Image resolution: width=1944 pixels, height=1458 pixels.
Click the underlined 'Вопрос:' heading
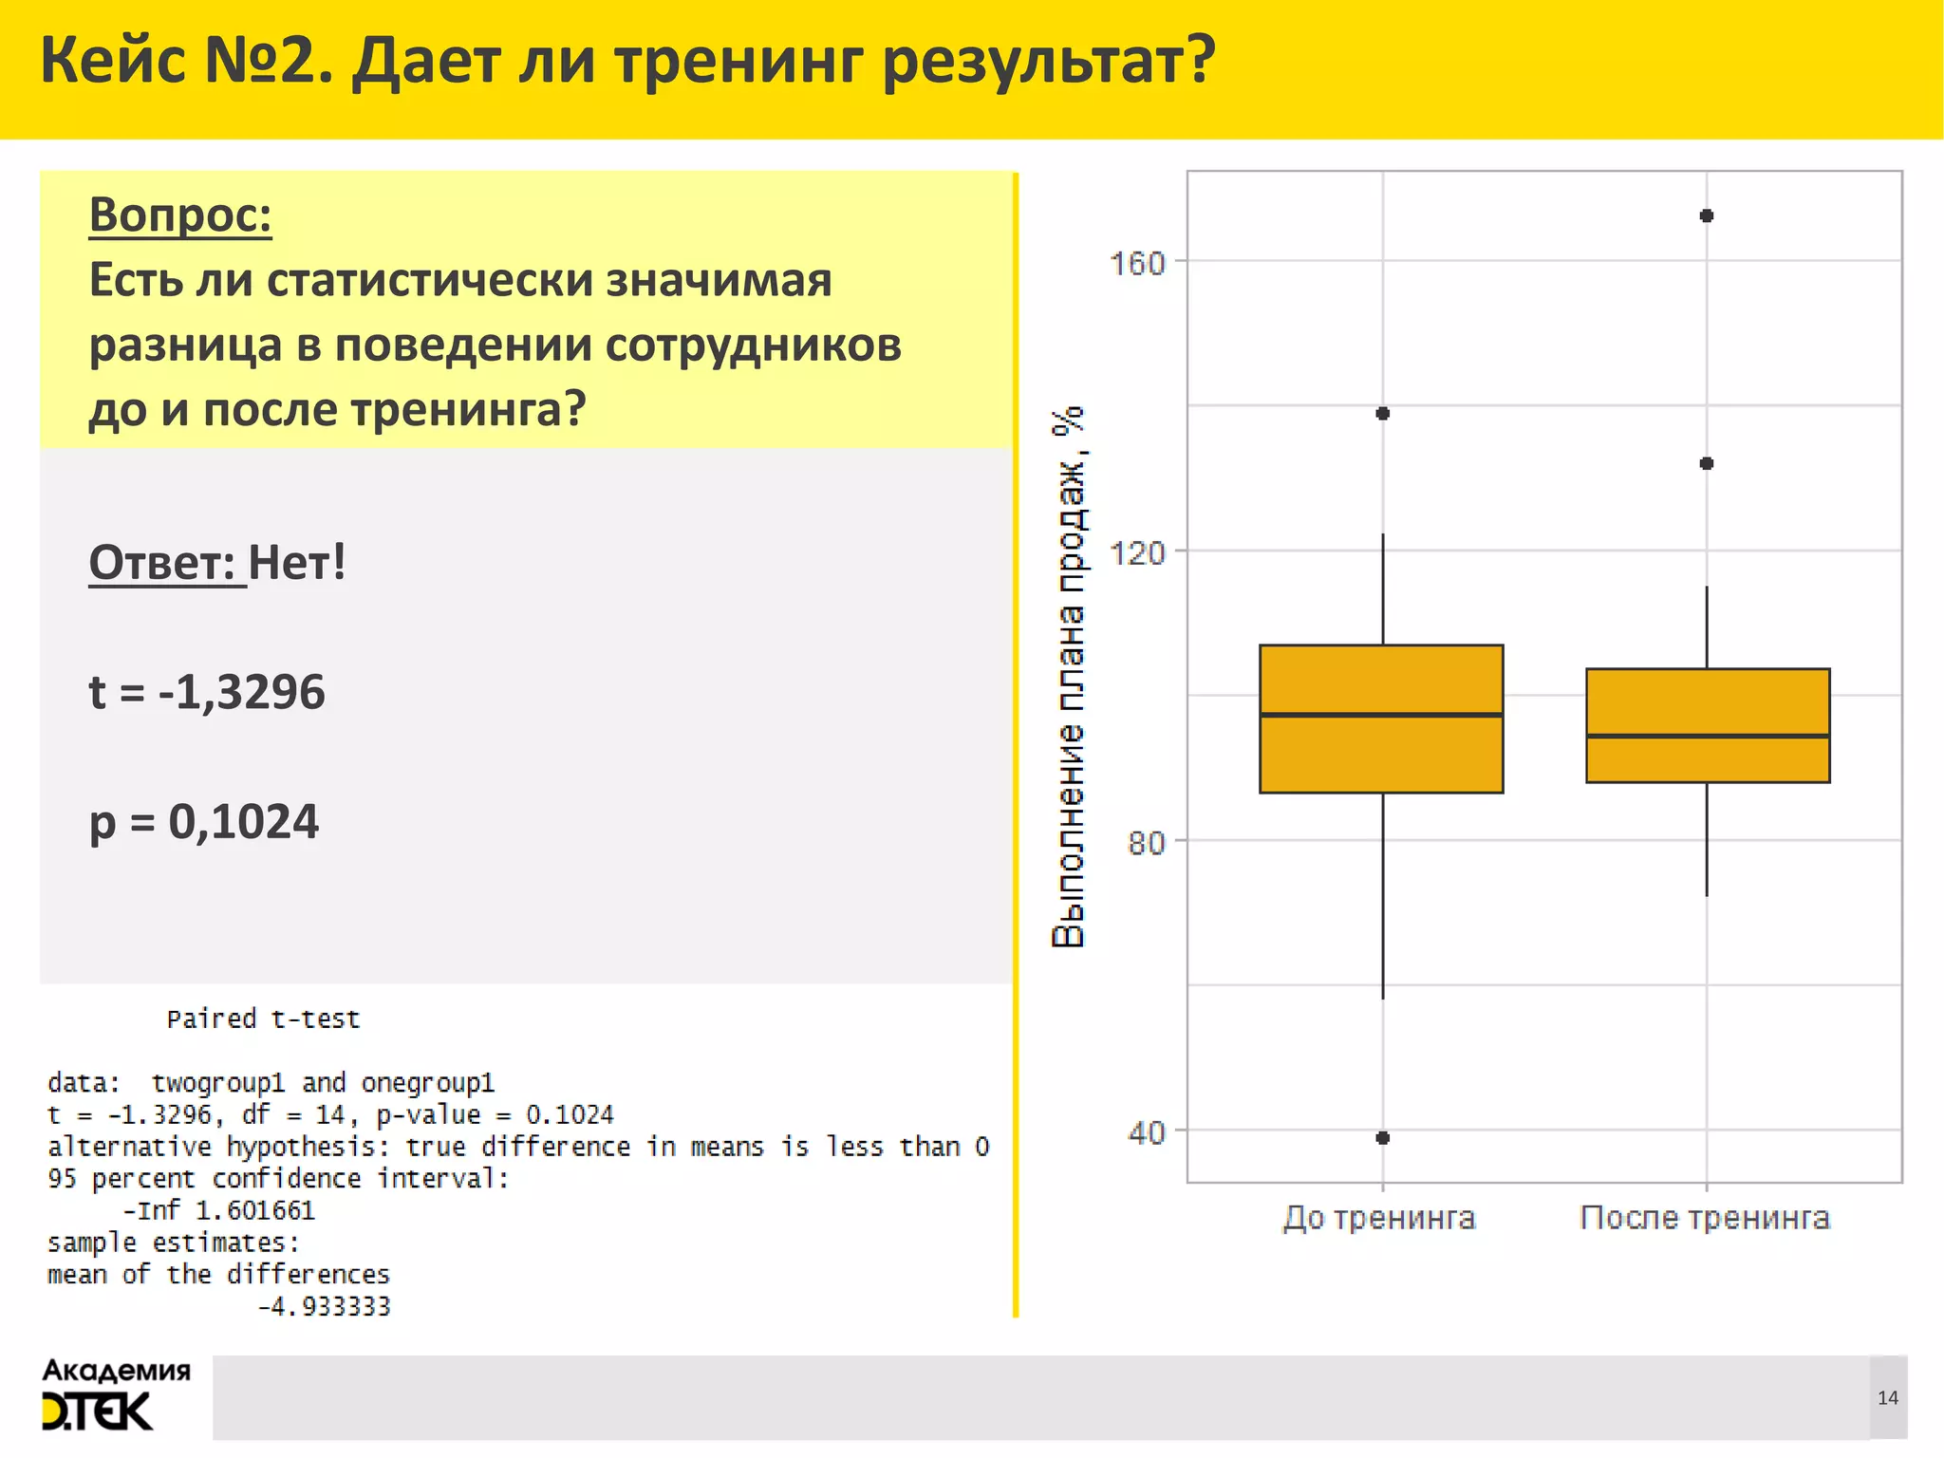180,215
